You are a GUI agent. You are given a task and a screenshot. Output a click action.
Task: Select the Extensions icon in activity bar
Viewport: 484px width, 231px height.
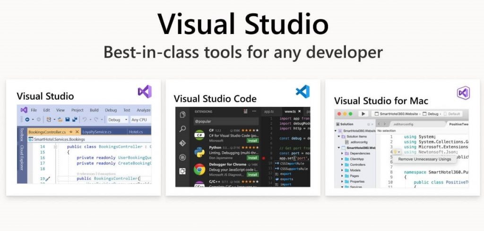point(182,171)
